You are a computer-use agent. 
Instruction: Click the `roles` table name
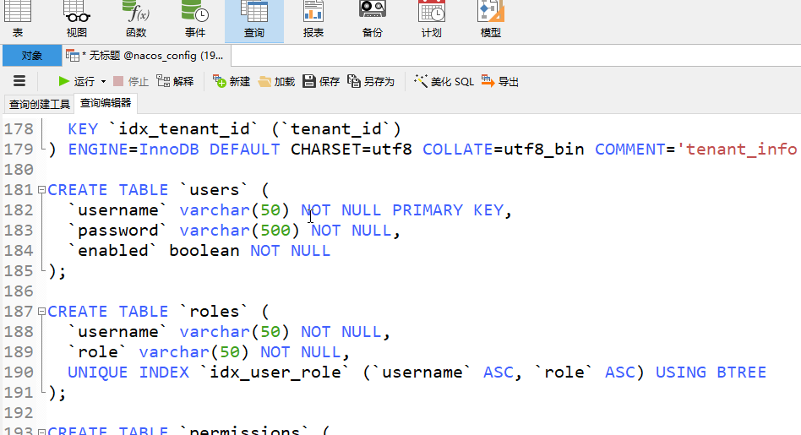tap(215, 312)
